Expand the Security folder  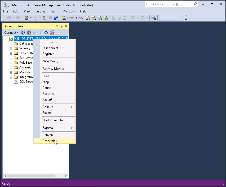(x=11, y=49)
